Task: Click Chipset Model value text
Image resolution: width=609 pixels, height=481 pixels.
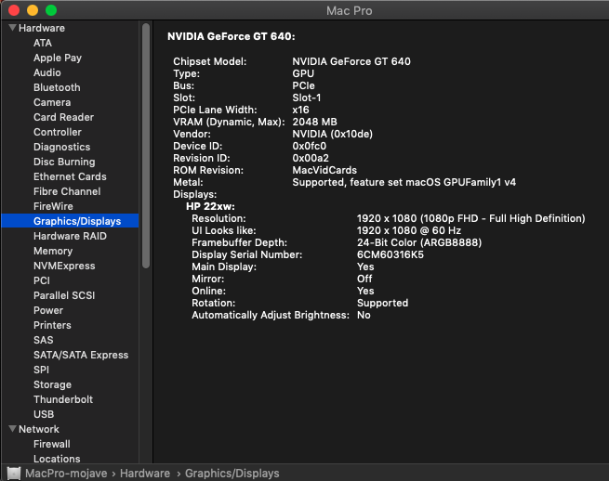Action: [351, 61]
